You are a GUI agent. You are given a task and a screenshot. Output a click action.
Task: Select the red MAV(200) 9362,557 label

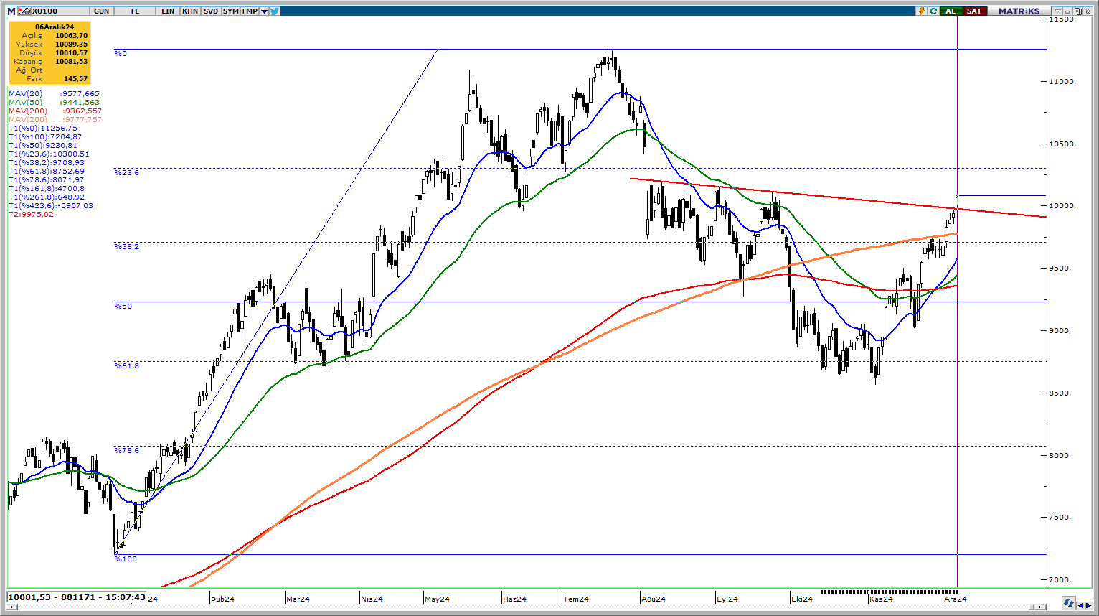tap(55, 111)
